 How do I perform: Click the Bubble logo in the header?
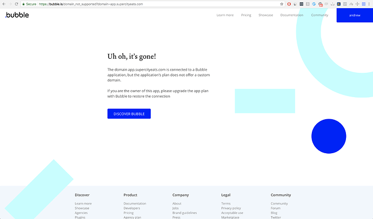(x=17, y=15)
